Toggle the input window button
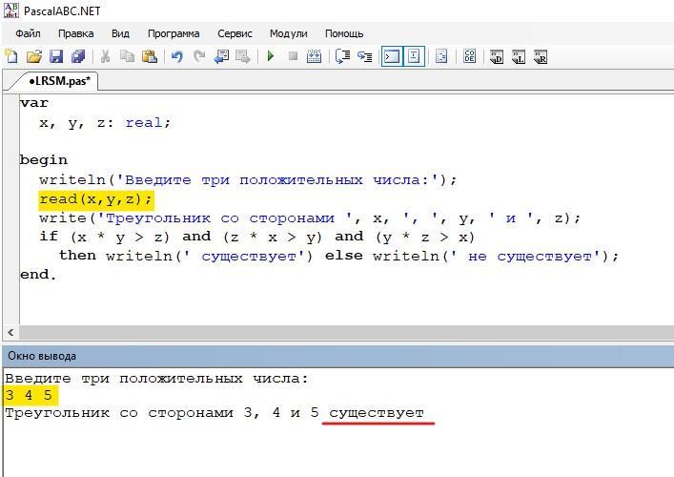 tap(414, 56)
